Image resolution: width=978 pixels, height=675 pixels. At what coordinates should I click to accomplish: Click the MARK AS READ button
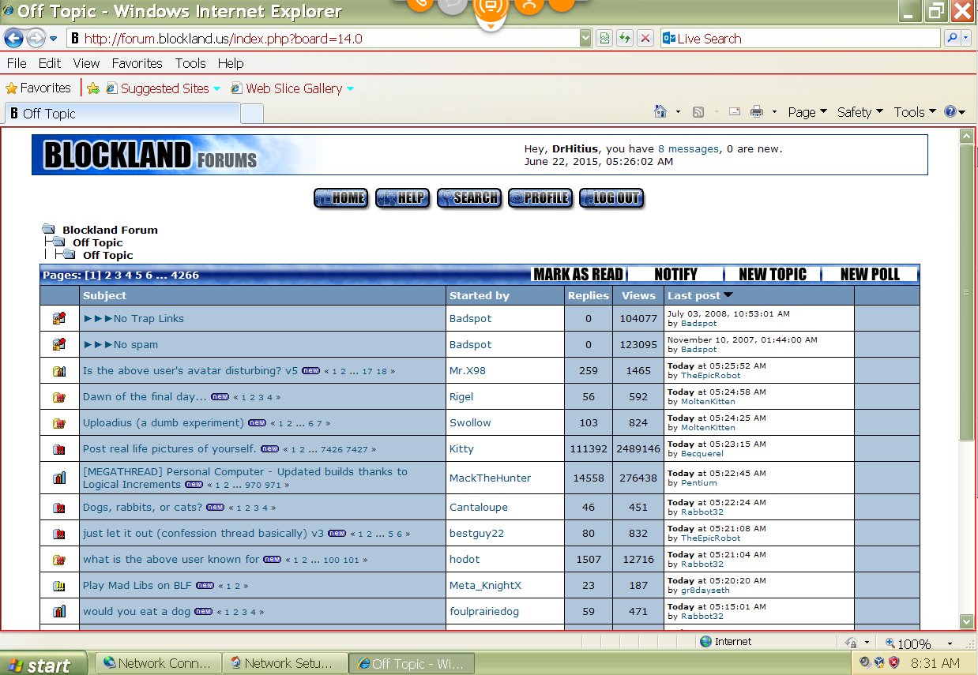[x=578, y=274]
